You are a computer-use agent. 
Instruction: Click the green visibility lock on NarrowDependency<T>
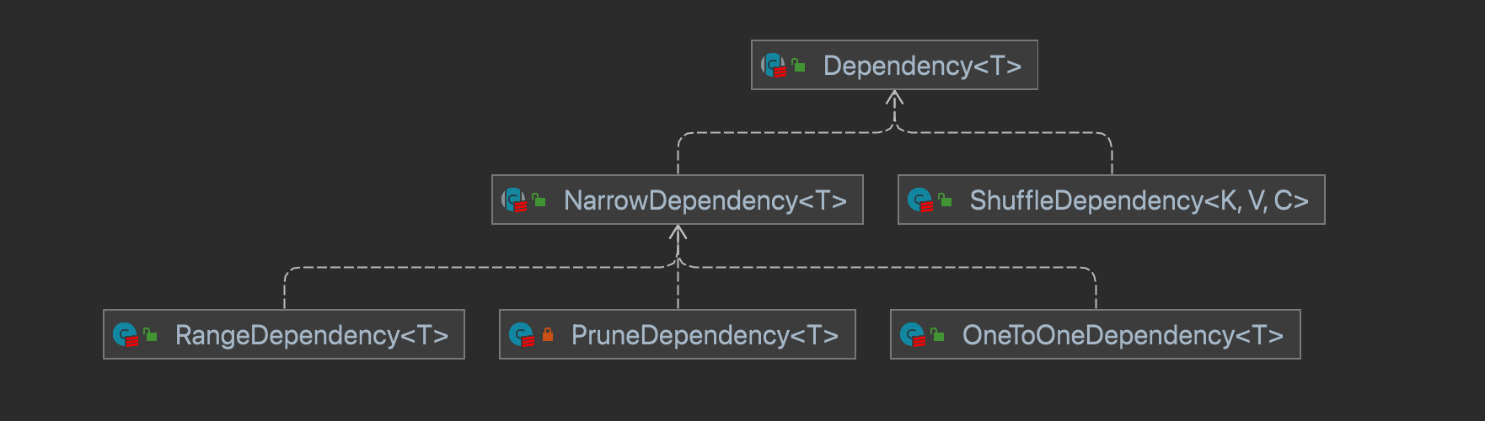point(539,200)
